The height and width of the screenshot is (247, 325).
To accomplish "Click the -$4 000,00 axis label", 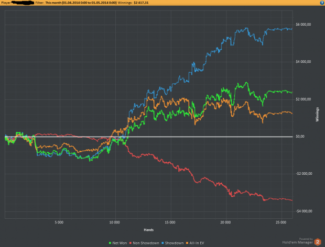I will pos(304,211).
